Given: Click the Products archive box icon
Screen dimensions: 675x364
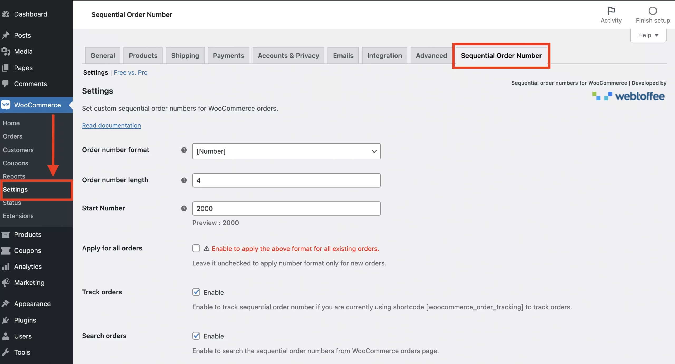Looking at the screenshot, I should (6, 234).
